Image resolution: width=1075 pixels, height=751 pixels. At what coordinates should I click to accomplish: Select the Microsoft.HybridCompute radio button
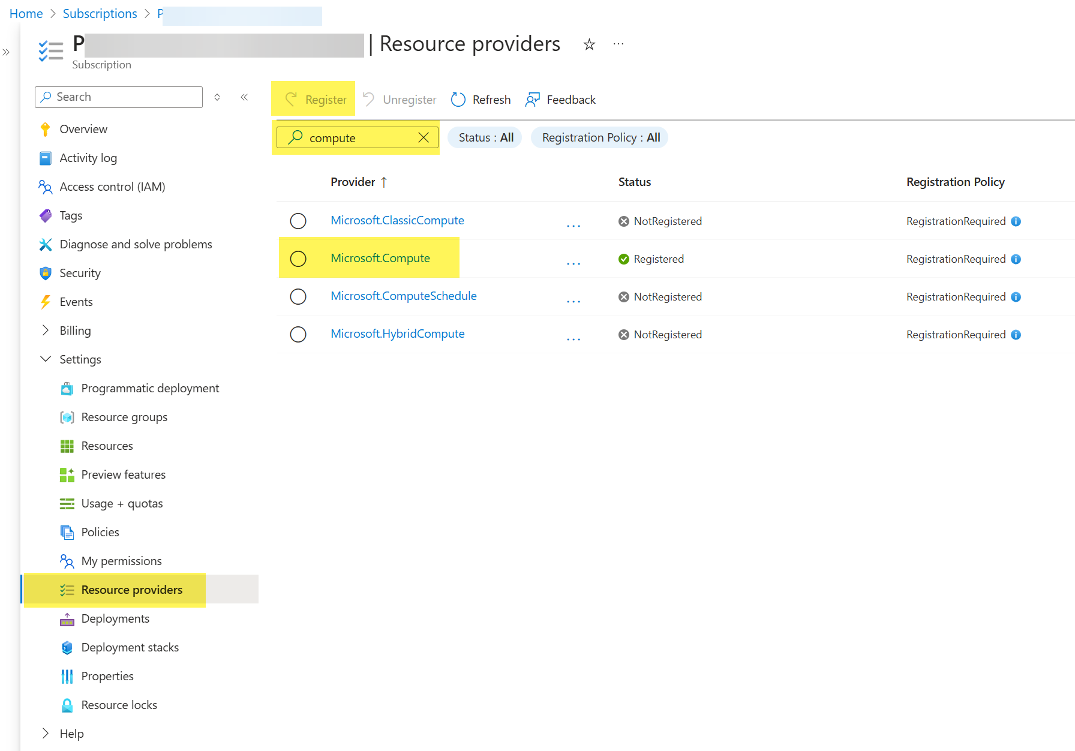click(298, 334)
